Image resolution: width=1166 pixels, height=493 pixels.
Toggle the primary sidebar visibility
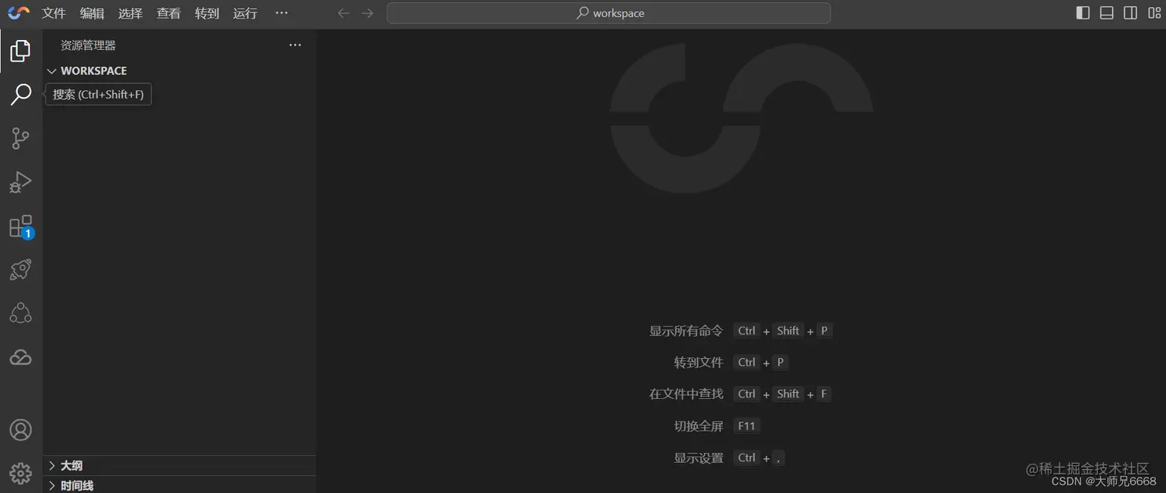1082,12
